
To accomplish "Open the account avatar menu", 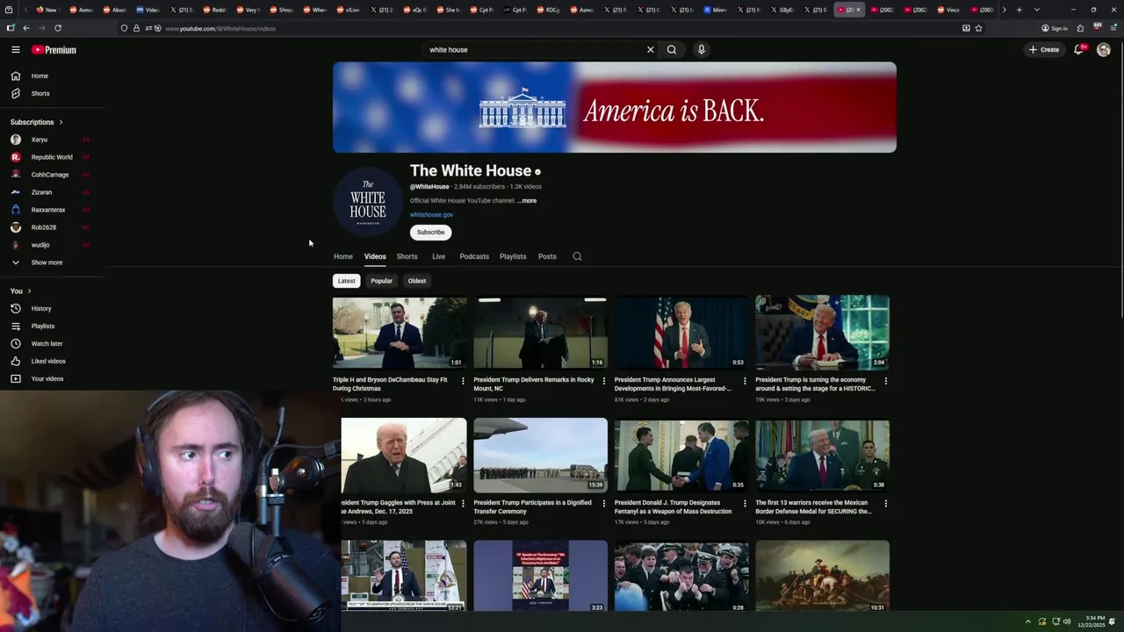I will [x=1104, y=50].
